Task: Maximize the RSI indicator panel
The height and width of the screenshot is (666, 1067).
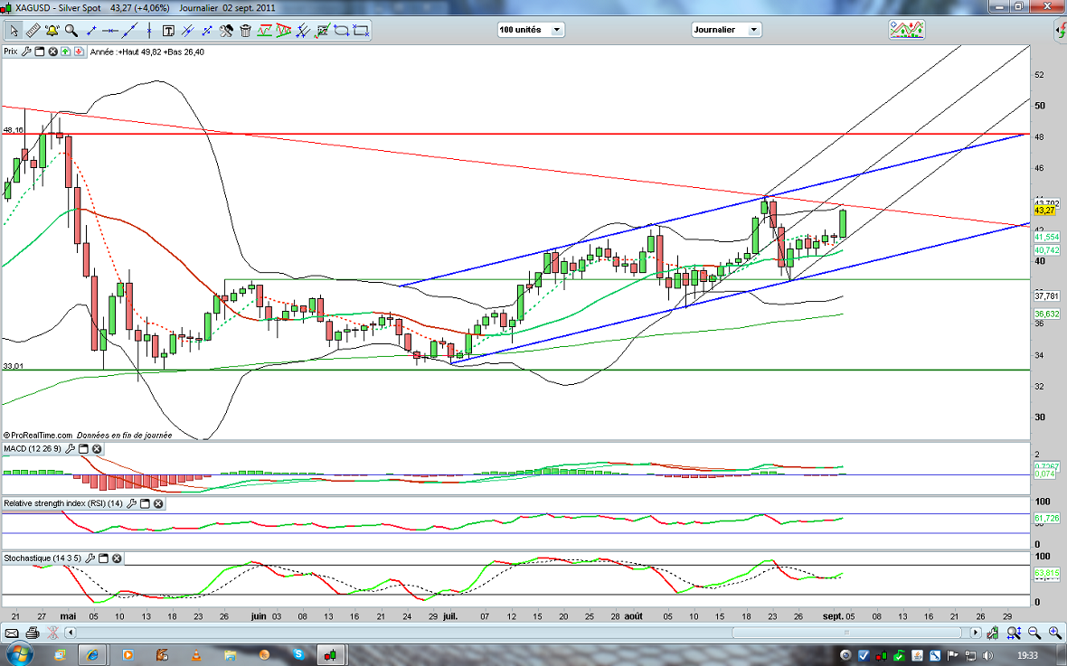Action: pyautogui.click(x=144, y=503)
